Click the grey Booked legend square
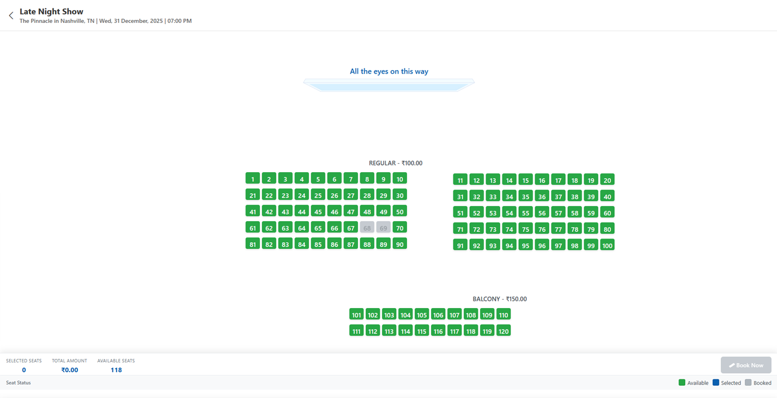Image resolution: width=777 pixels, height=398 pixels. (747, 382)
